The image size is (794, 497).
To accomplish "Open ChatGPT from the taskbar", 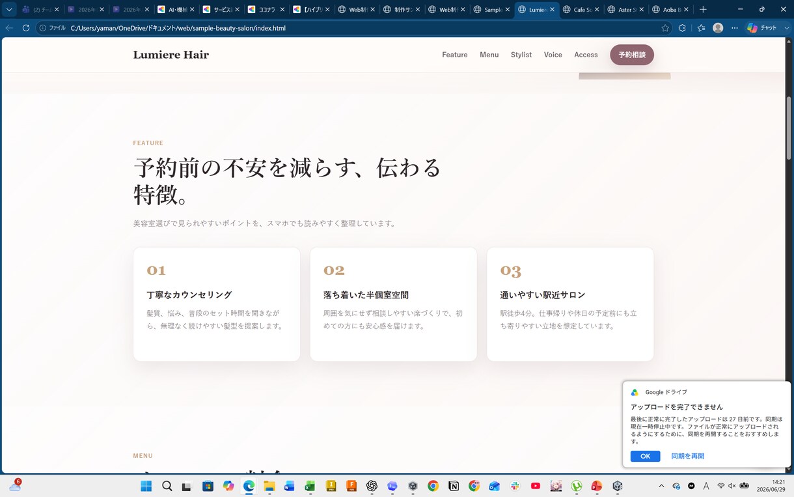I will click(372, 486).
